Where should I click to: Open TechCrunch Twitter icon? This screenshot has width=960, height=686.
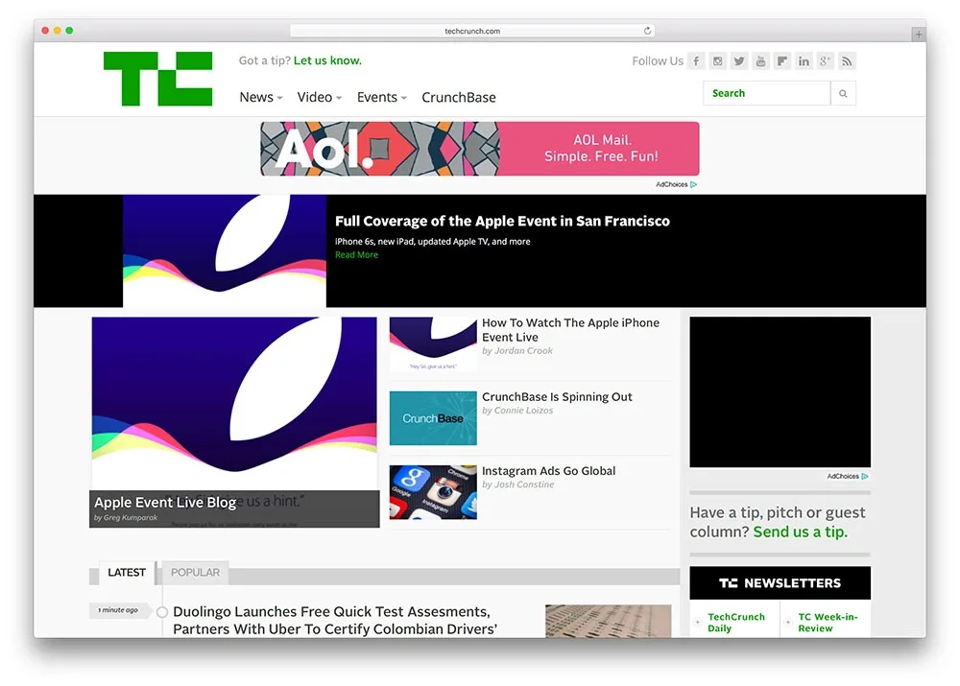point(739,61)
